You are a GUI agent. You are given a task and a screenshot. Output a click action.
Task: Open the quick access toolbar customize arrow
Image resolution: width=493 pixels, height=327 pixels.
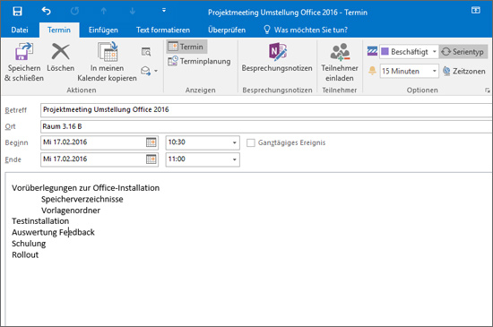pos(164,11)
